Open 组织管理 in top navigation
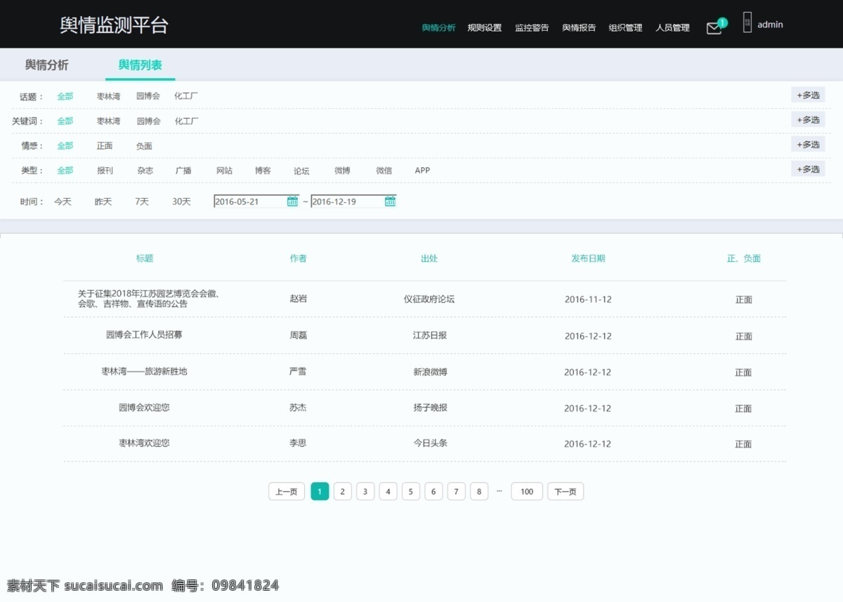Viewport: 843px width, 602px height. point(625,28)
